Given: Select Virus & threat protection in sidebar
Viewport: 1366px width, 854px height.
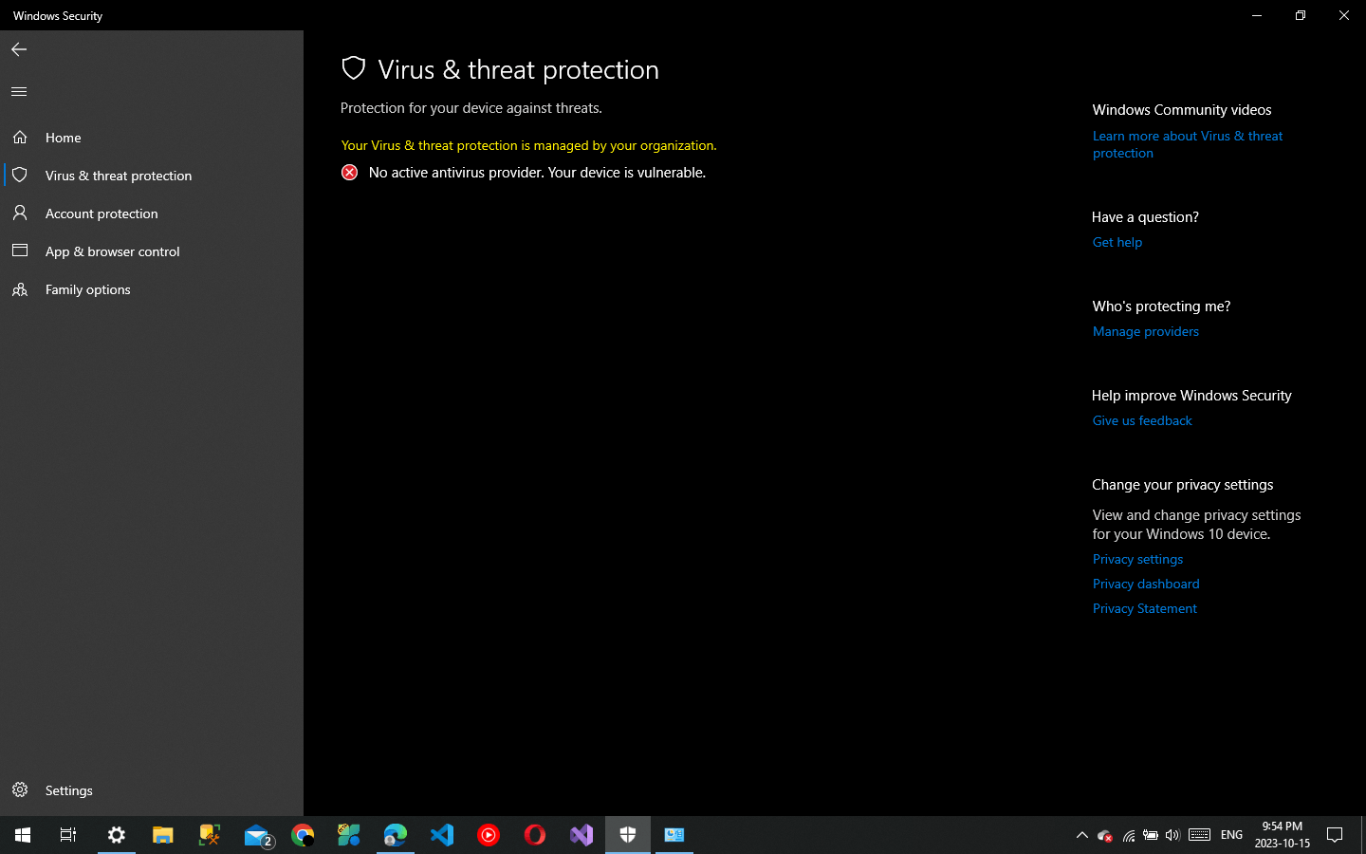Looking at the screenshot, I should pyautogui.click(x=152, y=176).
